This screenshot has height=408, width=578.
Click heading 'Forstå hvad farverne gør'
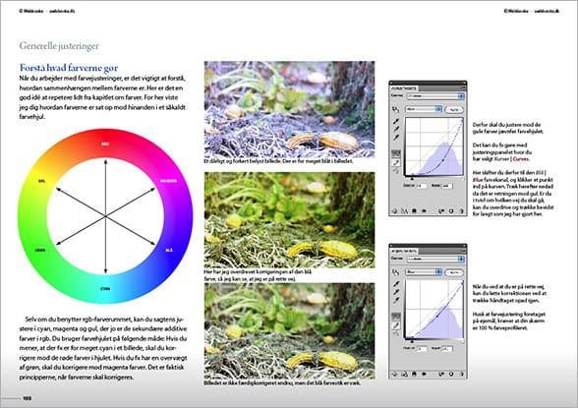[x=69, y=68]
